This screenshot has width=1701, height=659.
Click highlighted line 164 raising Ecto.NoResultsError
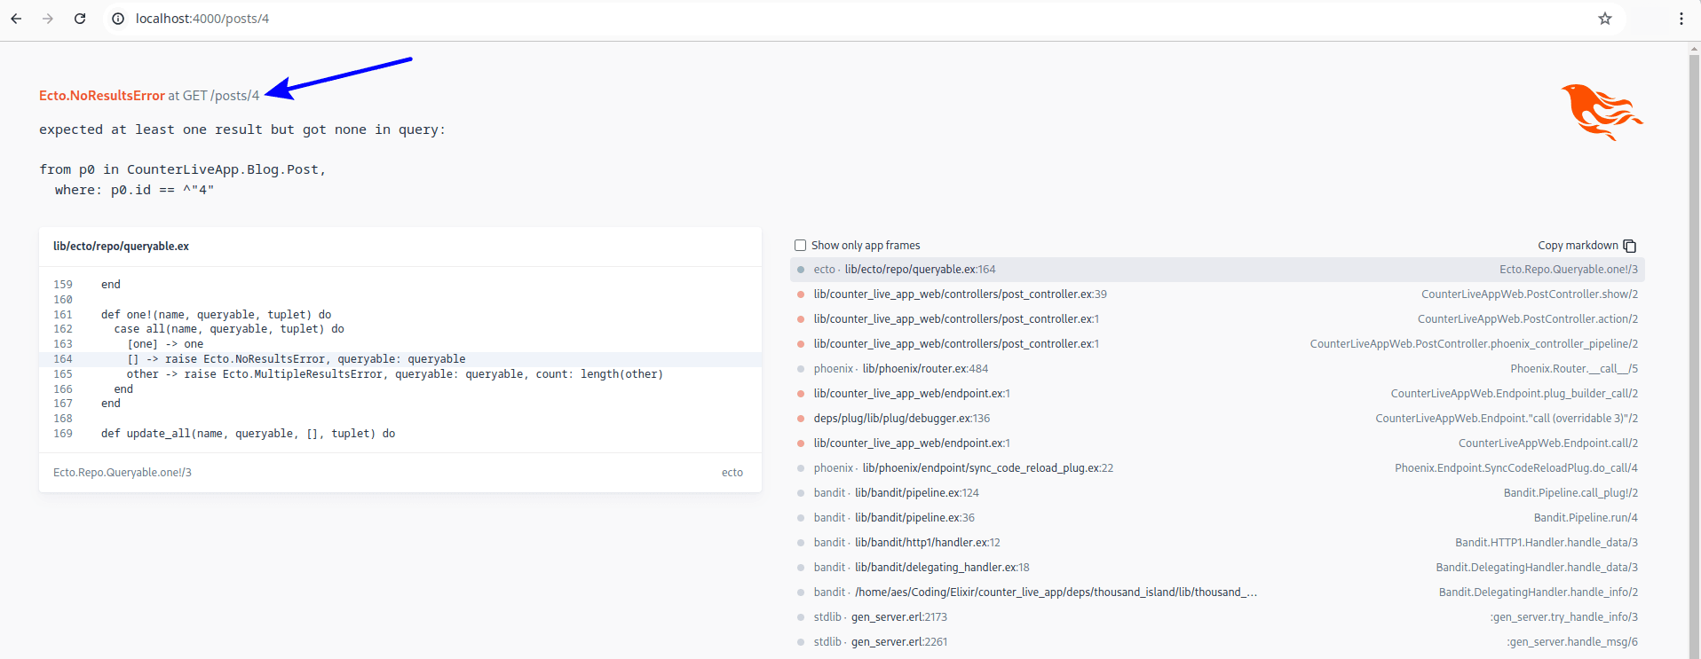(x=400, y=359)
